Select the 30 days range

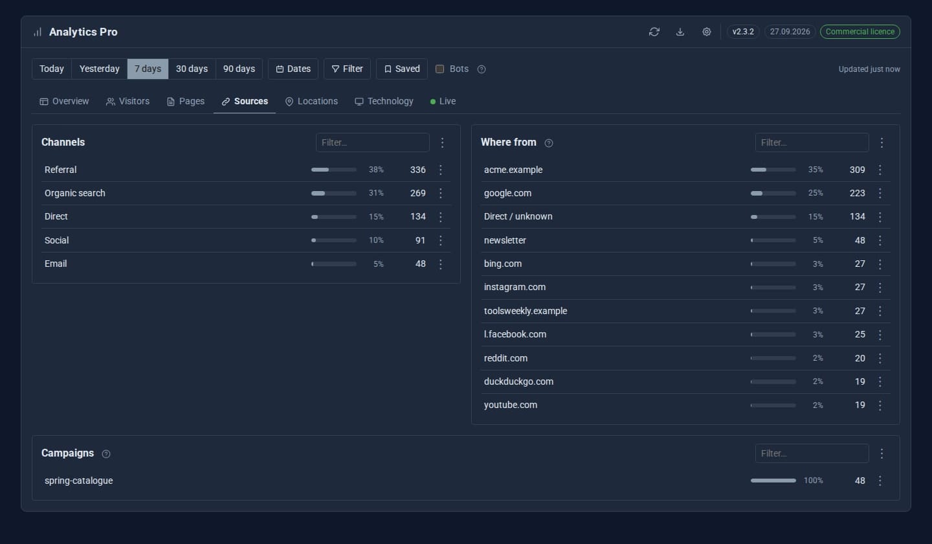[192, 69]
